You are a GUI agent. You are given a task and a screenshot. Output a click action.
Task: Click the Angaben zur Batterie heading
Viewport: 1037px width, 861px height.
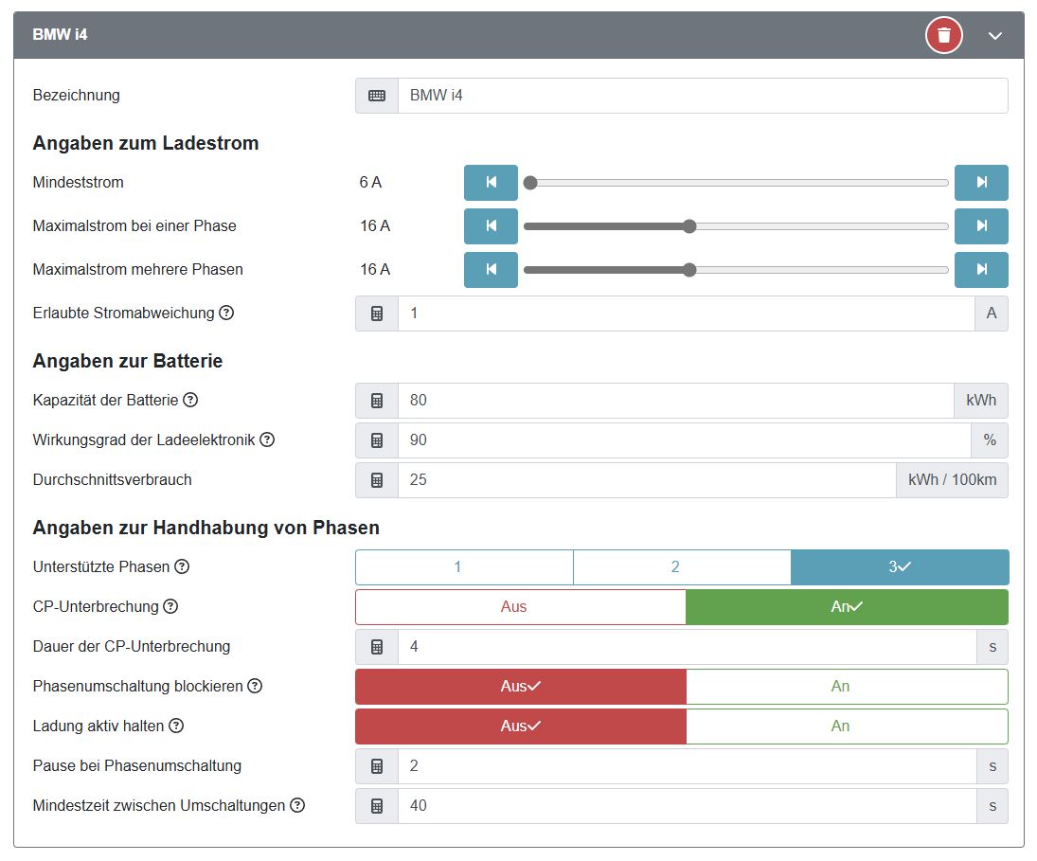click(x=128, y=361)
